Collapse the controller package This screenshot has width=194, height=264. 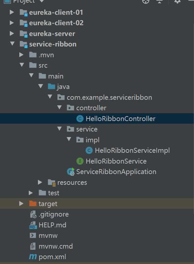tap(59, 107)
